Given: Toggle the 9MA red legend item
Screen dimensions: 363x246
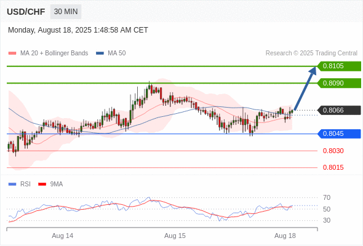Looking at the screenshot, I should click(x=50, y=184).
